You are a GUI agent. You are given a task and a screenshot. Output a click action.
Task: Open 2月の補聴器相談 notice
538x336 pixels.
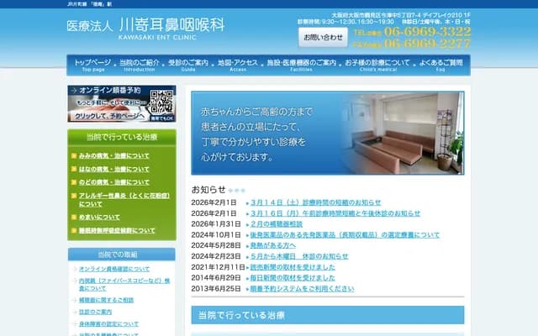(277, 224)
